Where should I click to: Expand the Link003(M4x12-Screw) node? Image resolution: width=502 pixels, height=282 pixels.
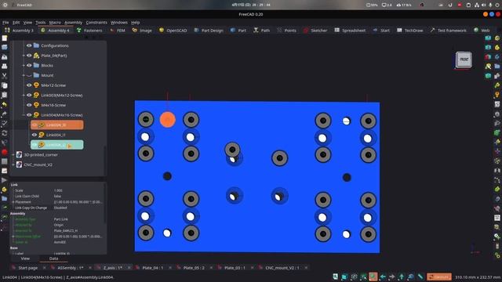[x=24, y=95]
